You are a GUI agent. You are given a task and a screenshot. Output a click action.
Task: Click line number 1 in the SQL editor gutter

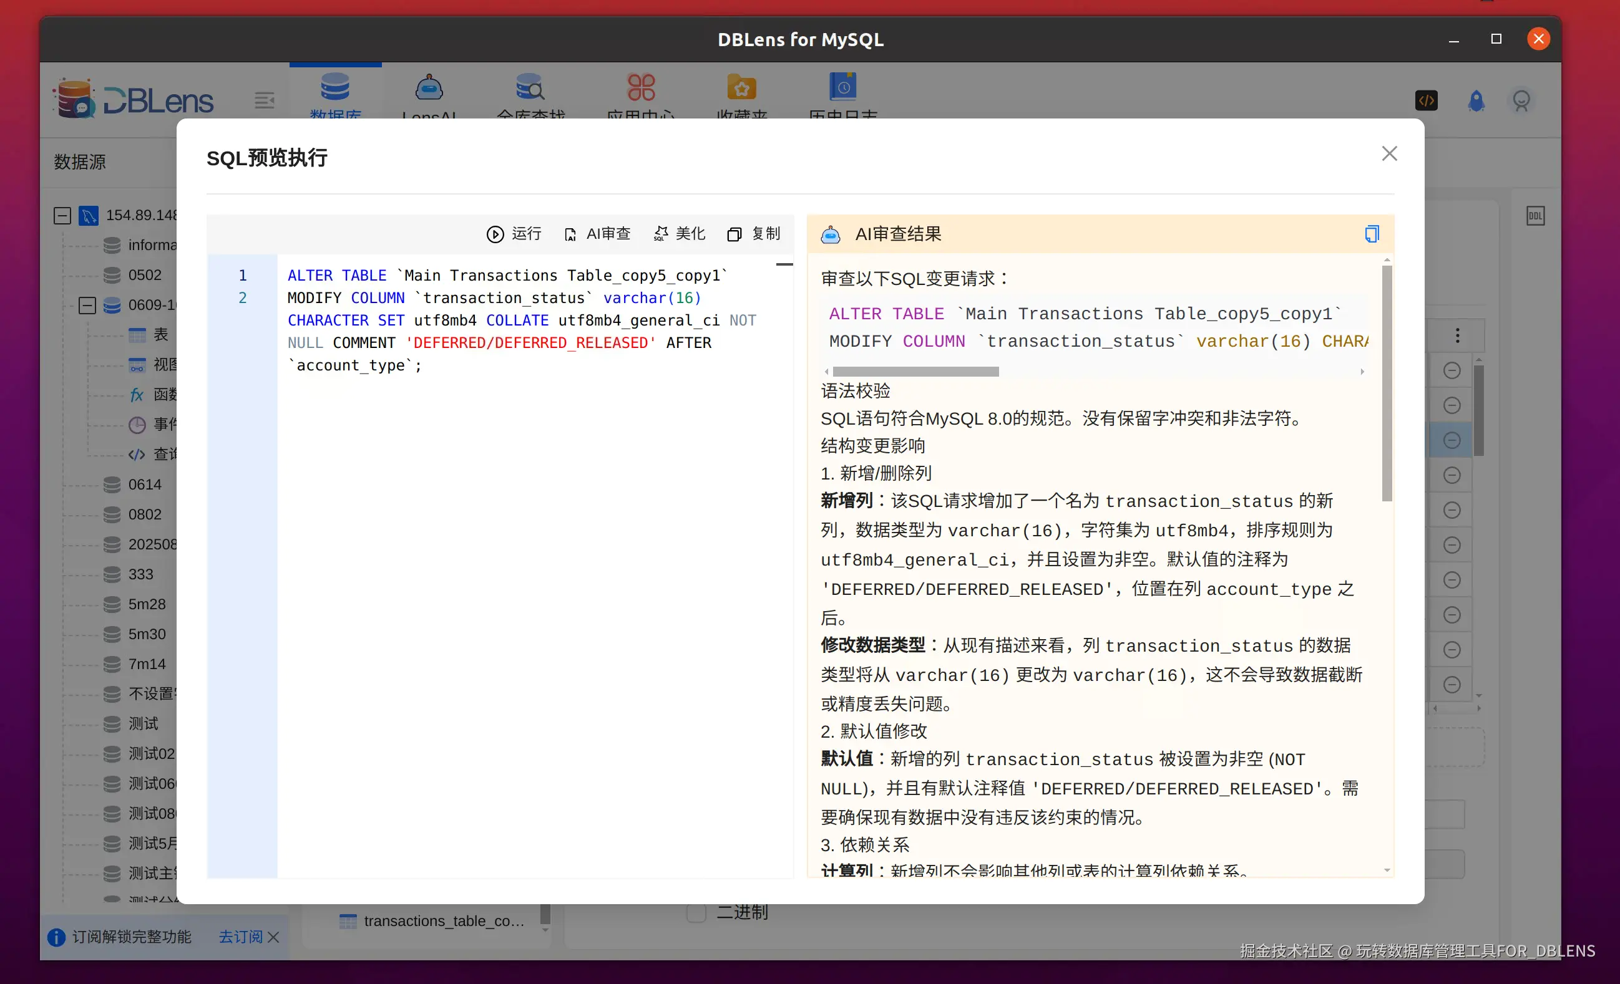pos(243,275)
